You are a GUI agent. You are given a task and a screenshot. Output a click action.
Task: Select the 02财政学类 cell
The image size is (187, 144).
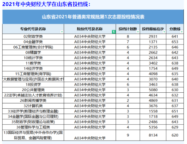tap(33, 37)
